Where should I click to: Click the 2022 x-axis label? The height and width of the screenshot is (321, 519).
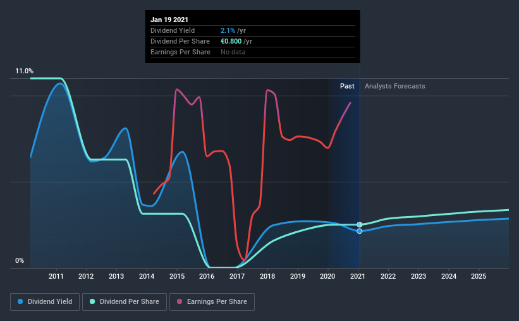pos(388,276)
